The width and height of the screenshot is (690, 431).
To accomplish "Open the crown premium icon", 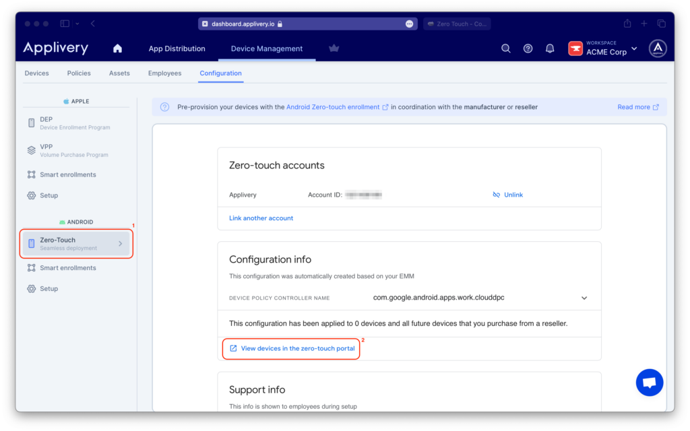I will point(334,48).
